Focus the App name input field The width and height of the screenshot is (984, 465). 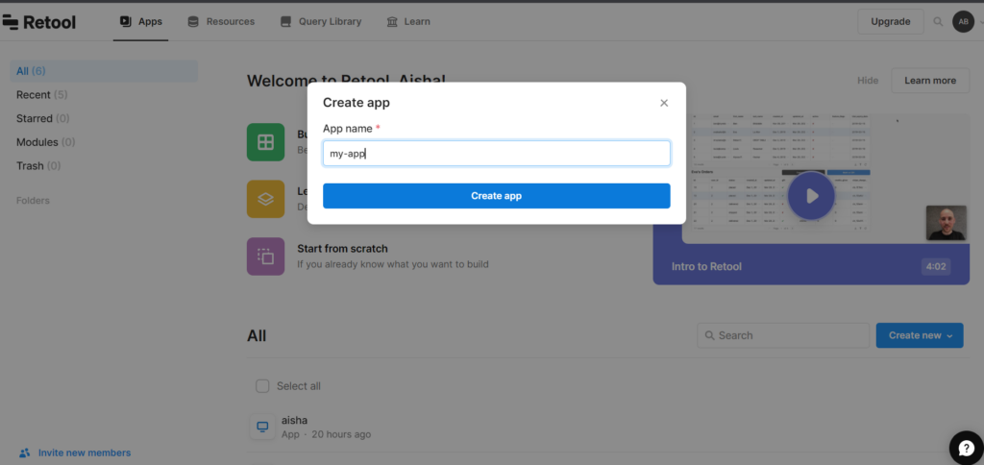pos(497,153)
